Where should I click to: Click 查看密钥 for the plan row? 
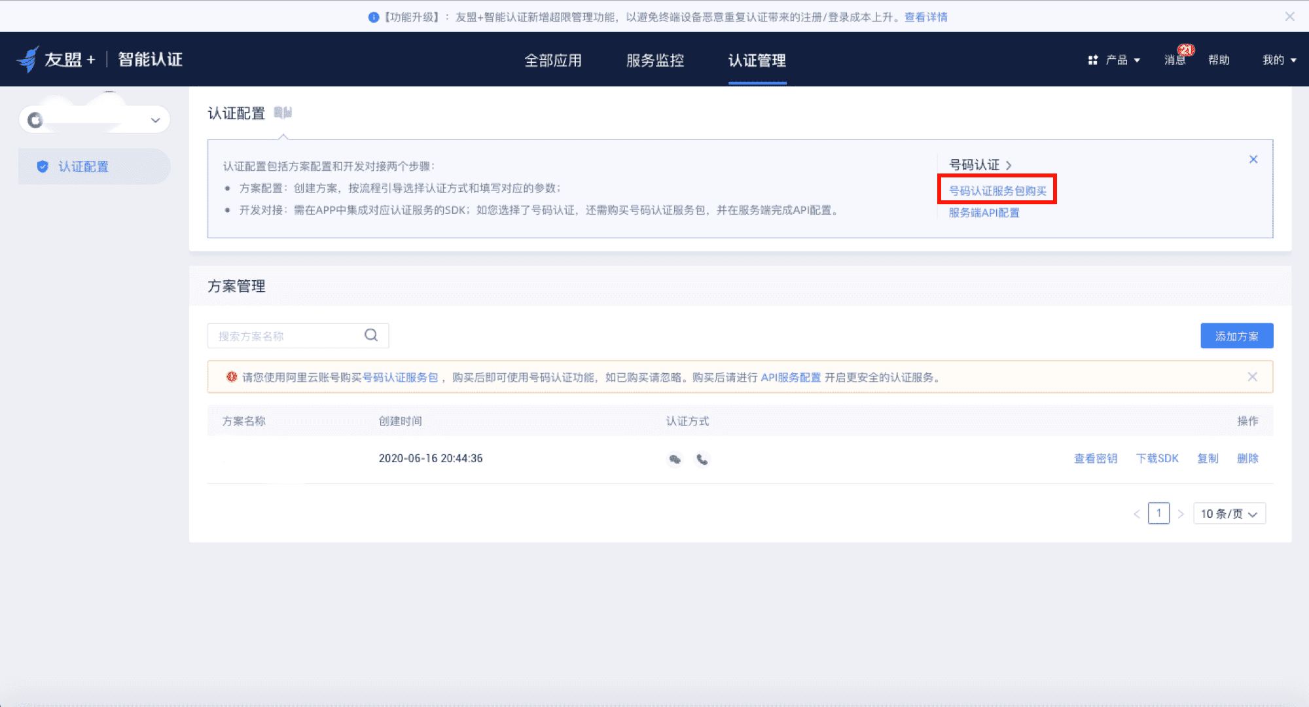tap(1096, 458)
